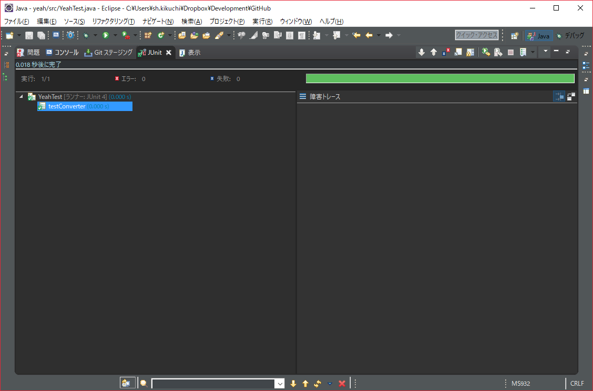This screenshot has height=391, width=593.
Task: Switch to the コンソール tab
Action: pos(62,53)
